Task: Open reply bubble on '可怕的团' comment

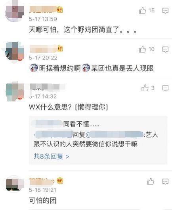Action: click(x=165, y=182)
